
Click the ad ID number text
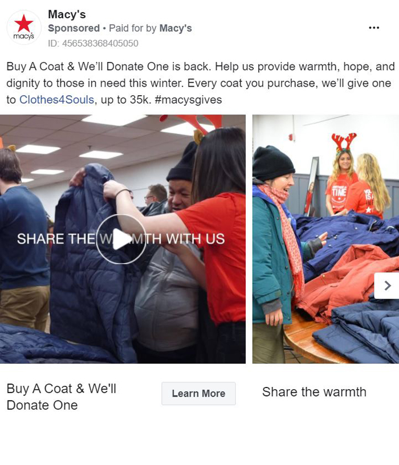point(93,43)
